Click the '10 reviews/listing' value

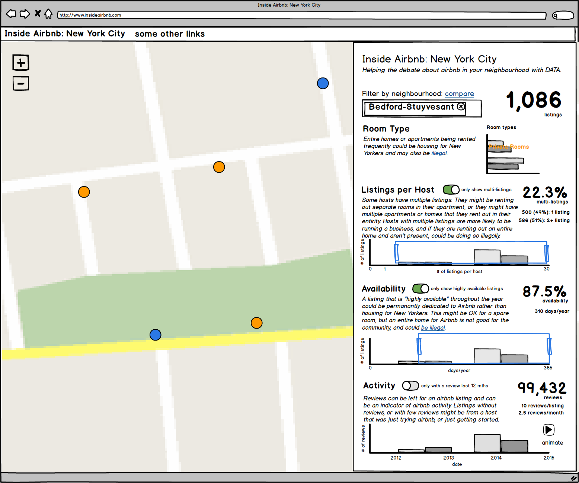[x=542, y=406]
